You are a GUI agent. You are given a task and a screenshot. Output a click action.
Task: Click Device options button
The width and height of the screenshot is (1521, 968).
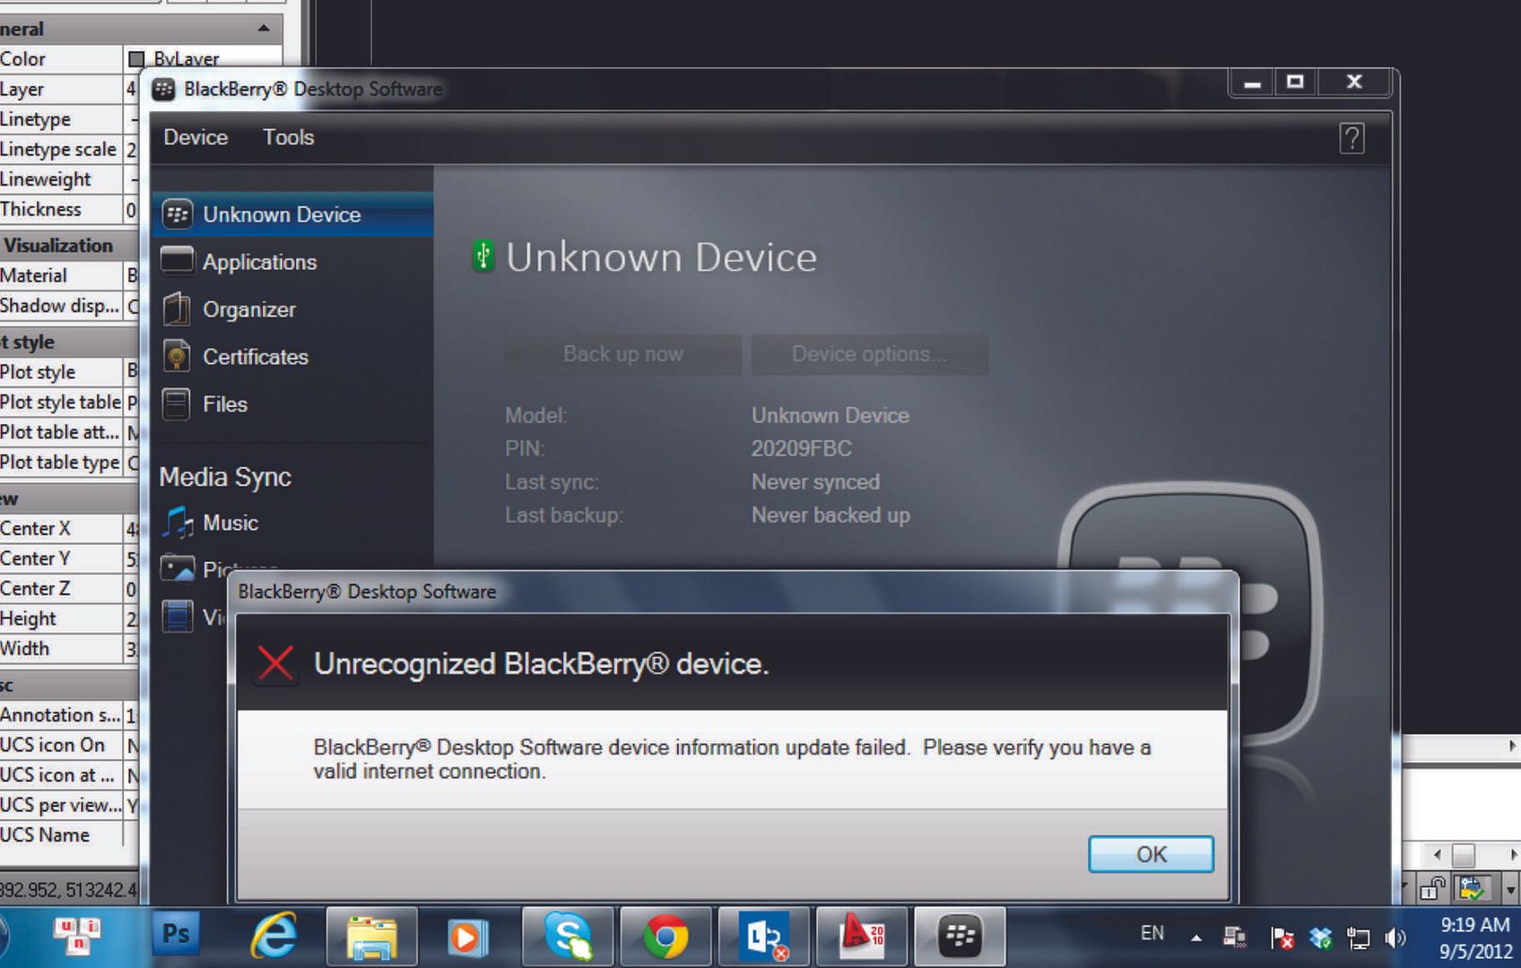[869, 354]
